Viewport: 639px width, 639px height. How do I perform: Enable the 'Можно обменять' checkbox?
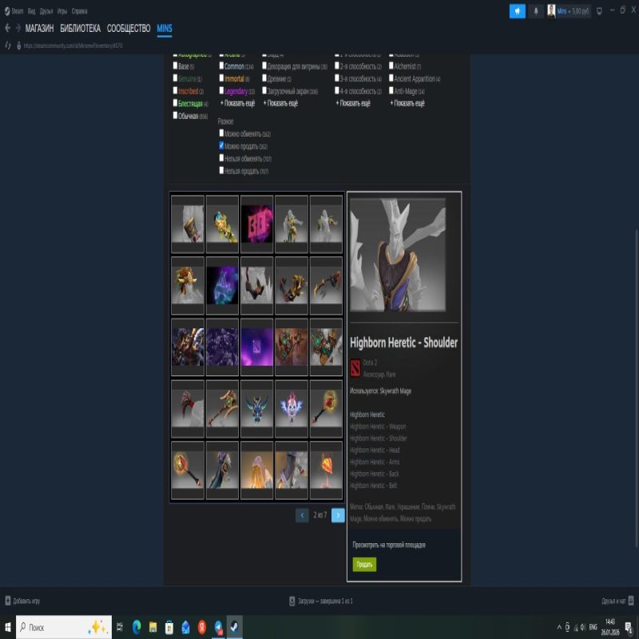221,133
